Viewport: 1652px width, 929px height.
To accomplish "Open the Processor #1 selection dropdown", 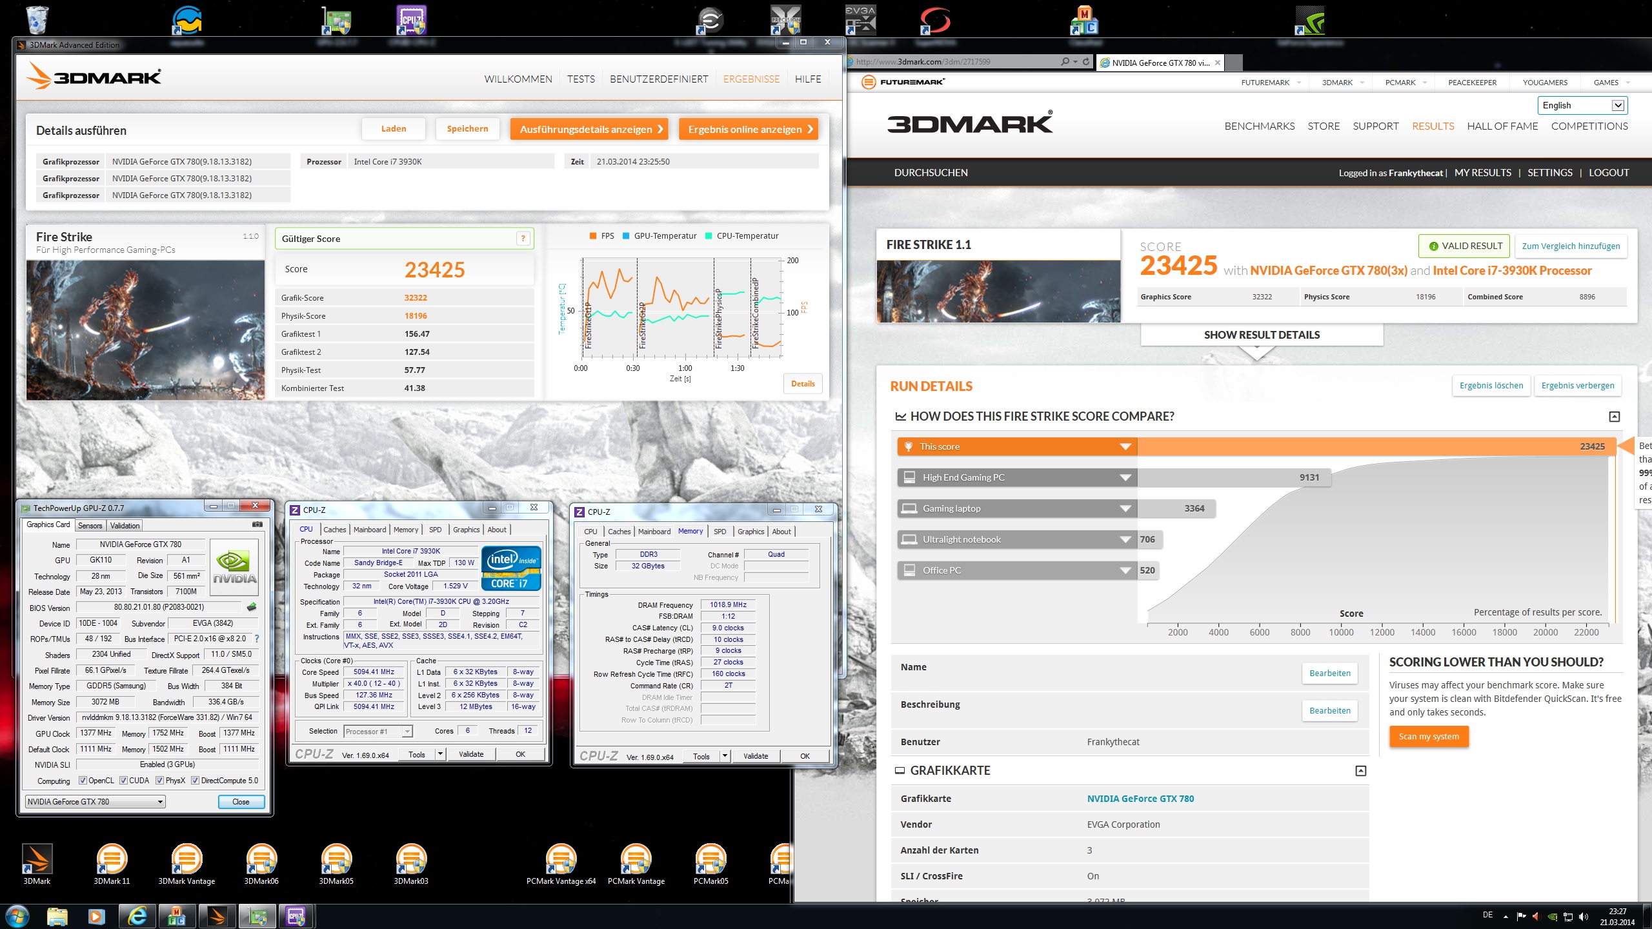I will tap(378, 732).
